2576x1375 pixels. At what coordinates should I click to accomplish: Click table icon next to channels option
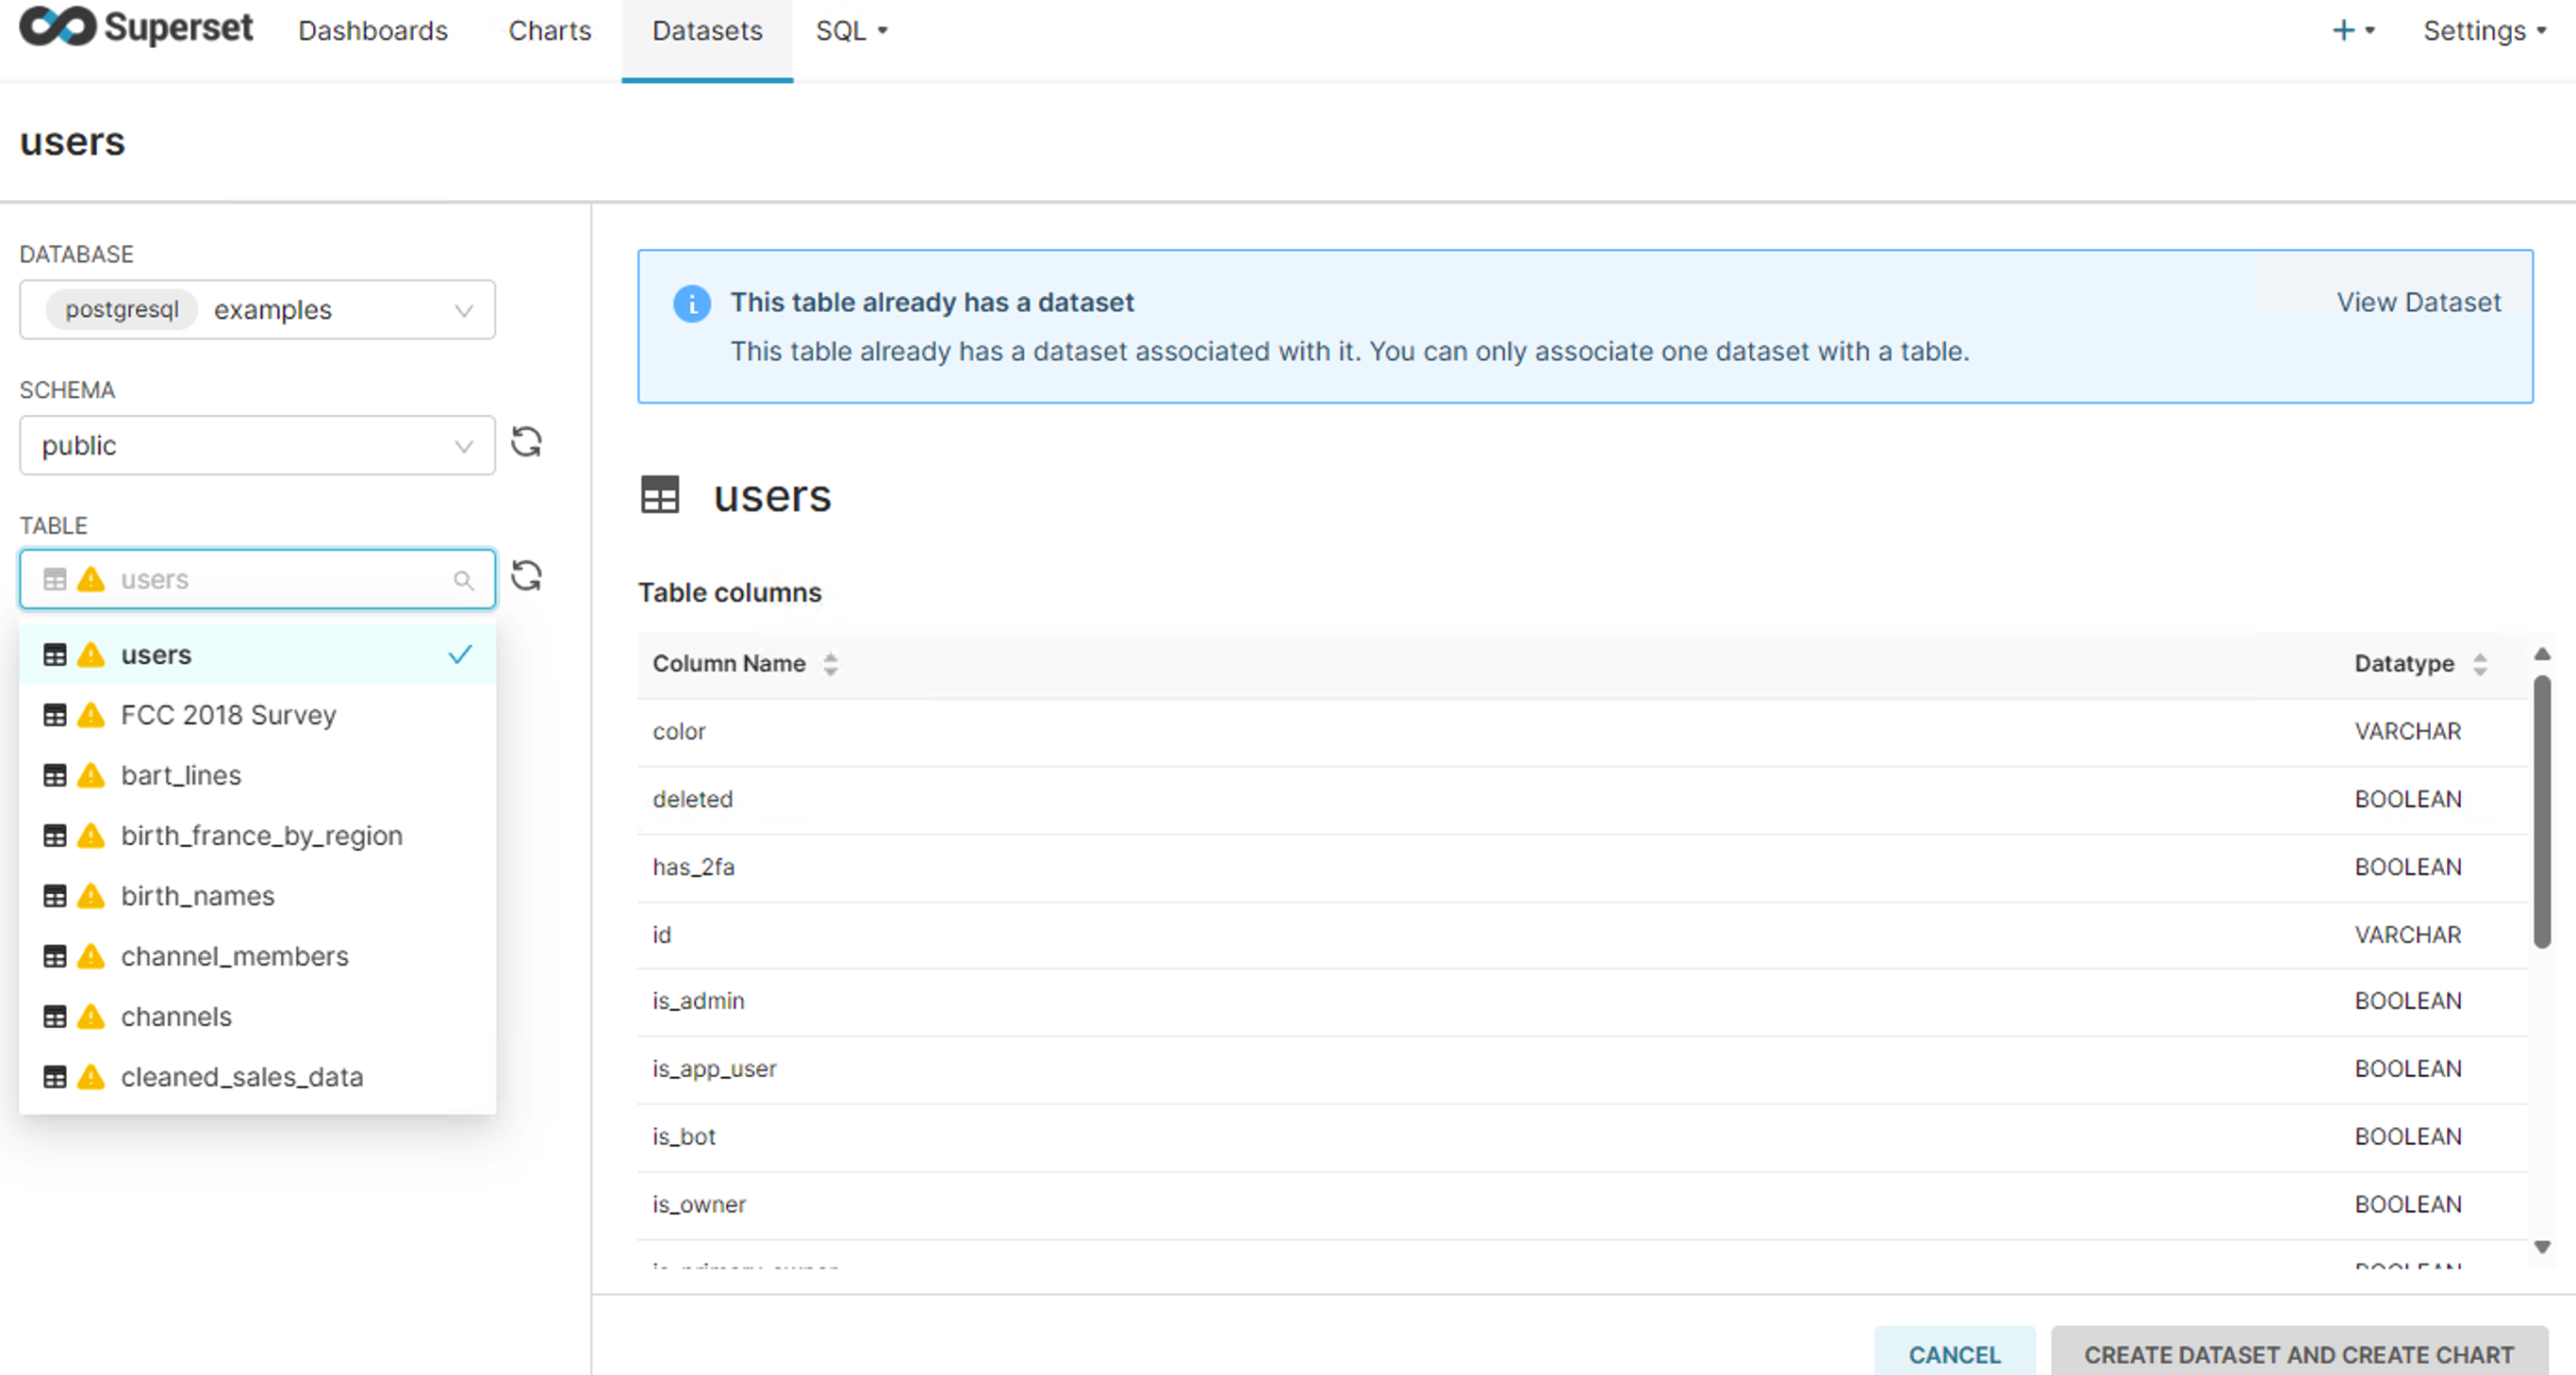(x=55, y=1017)
